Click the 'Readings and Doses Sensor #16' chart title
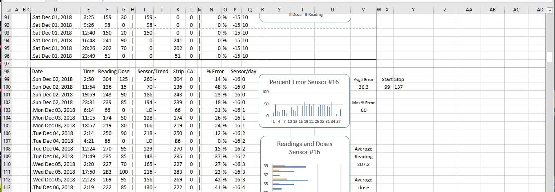 pos(304,148)
